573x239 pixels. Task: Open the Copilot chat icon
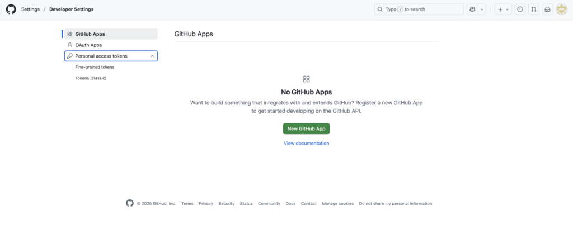(473, 9)
